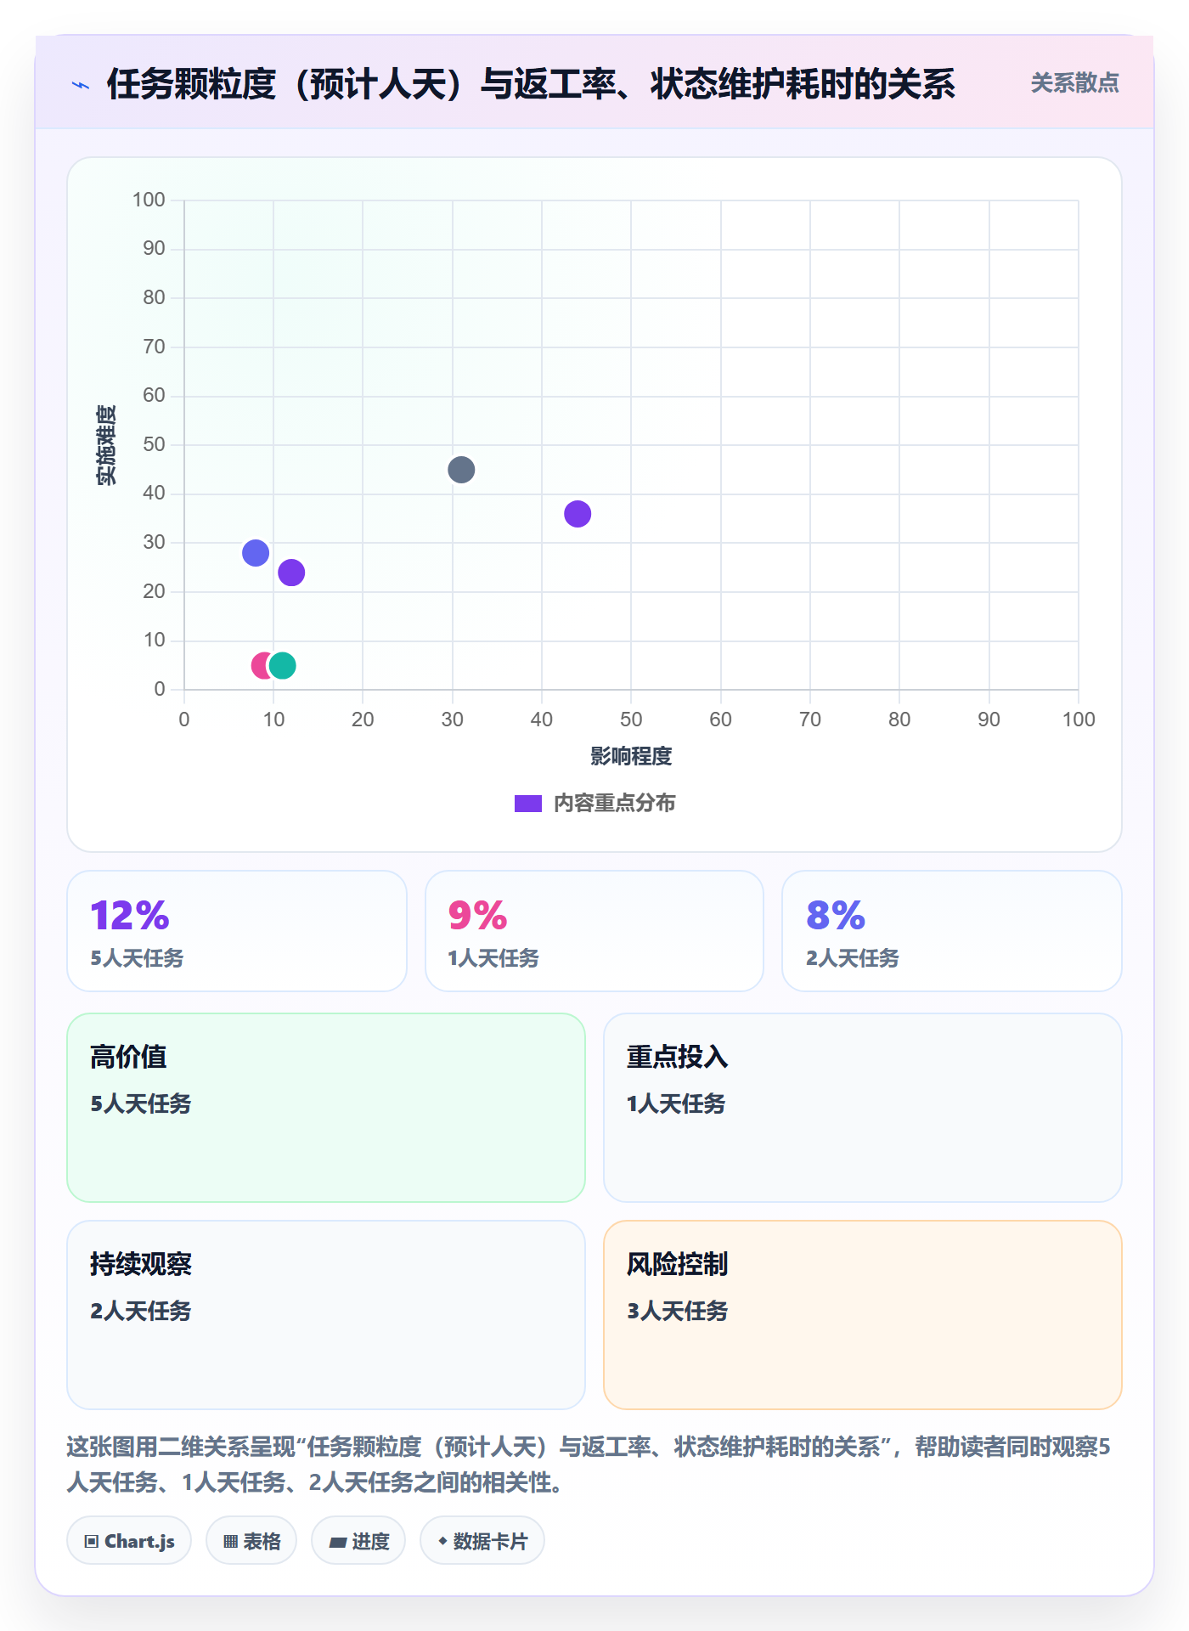Toggle the 内容重点分布 legend color swatch

click(x=528, y=804)
